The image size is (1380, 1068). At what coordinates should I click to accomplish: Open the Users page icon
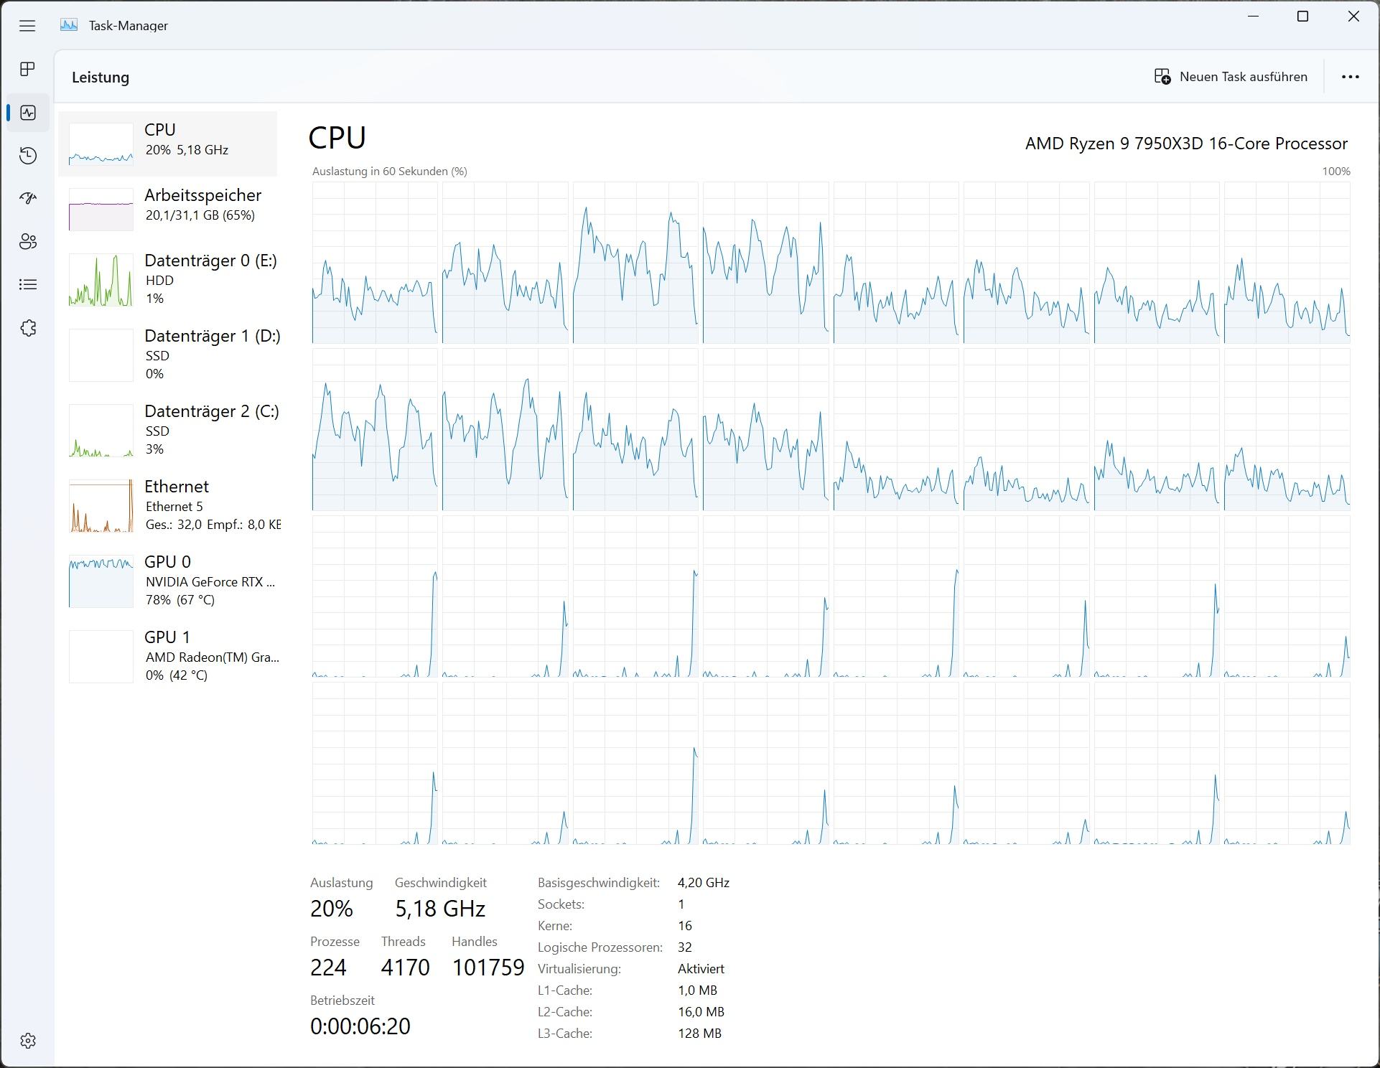click(28, 242)
